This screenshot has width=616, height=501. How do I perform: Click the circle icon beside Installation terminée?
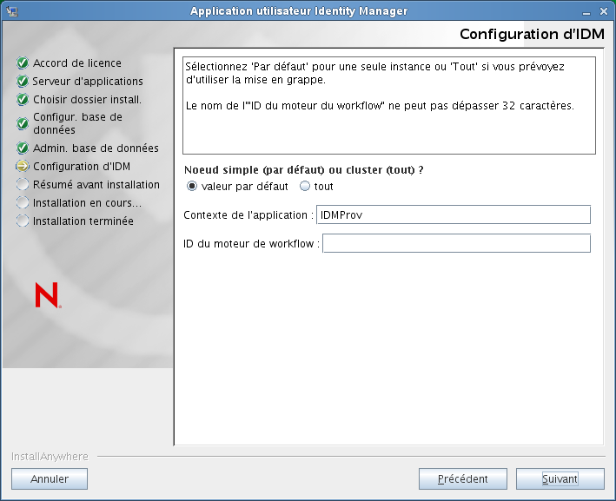(23, 221)
